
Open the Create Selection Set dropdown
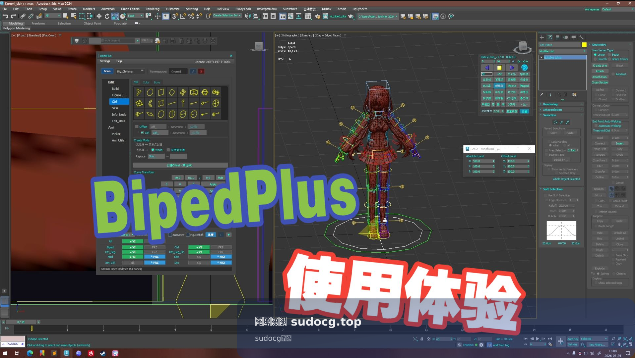point(227,16)
